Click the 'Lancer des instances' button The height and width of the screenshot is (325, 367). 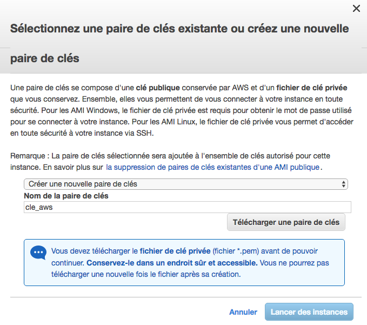point(309,312)
